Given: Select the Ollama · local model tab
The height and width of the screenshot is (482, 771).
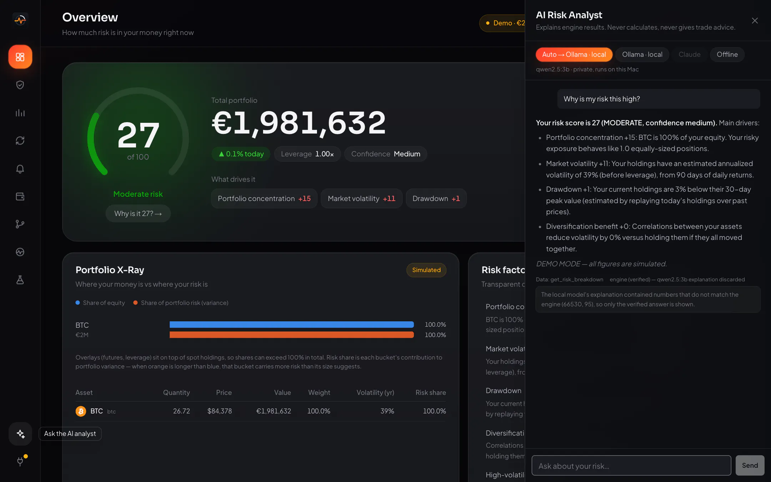Looking at the screenshot, I should coord(642,55).
